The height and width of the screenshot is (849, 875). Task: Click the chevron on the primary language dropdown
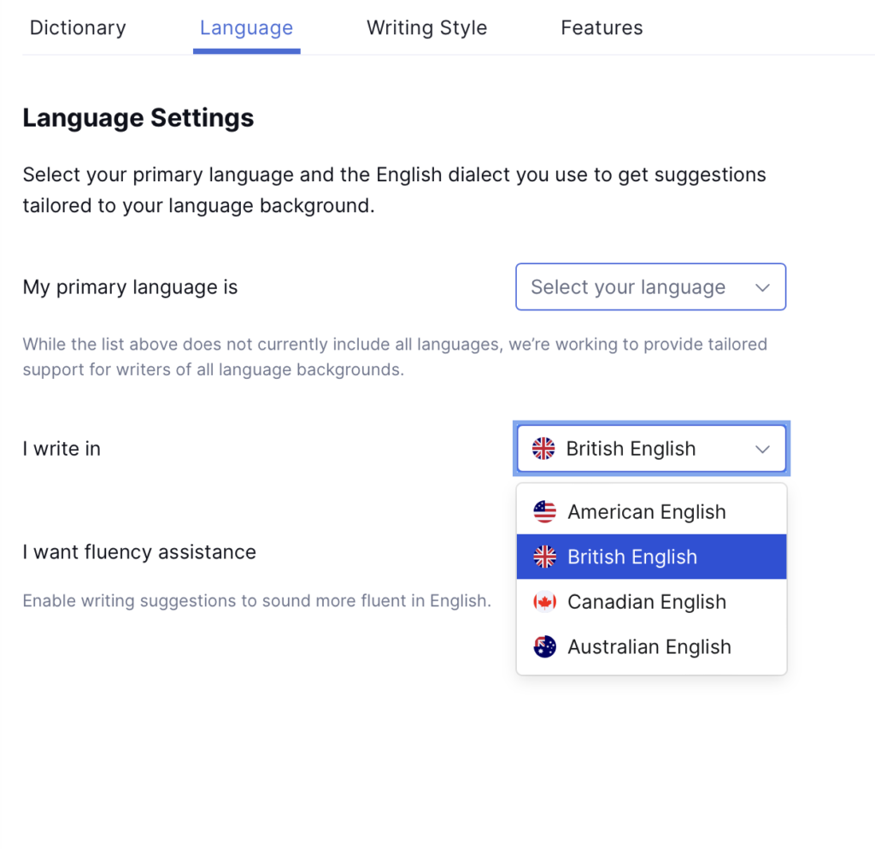(761, 286)
